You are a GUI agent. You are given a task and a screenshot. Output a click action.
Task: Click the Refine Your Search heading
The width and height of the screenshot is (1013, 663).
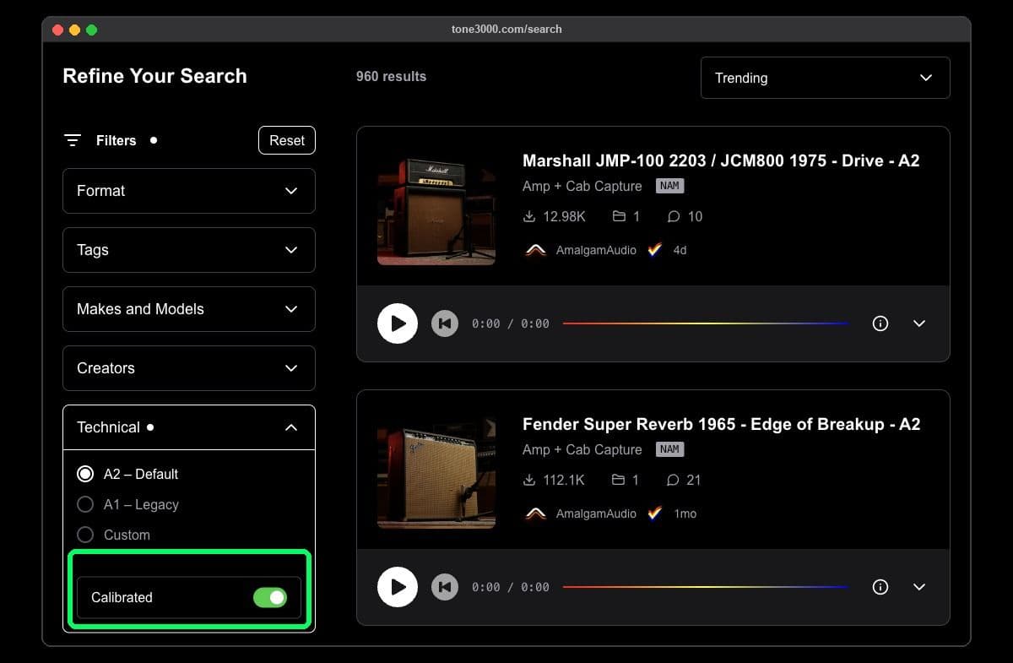[155, 76]
